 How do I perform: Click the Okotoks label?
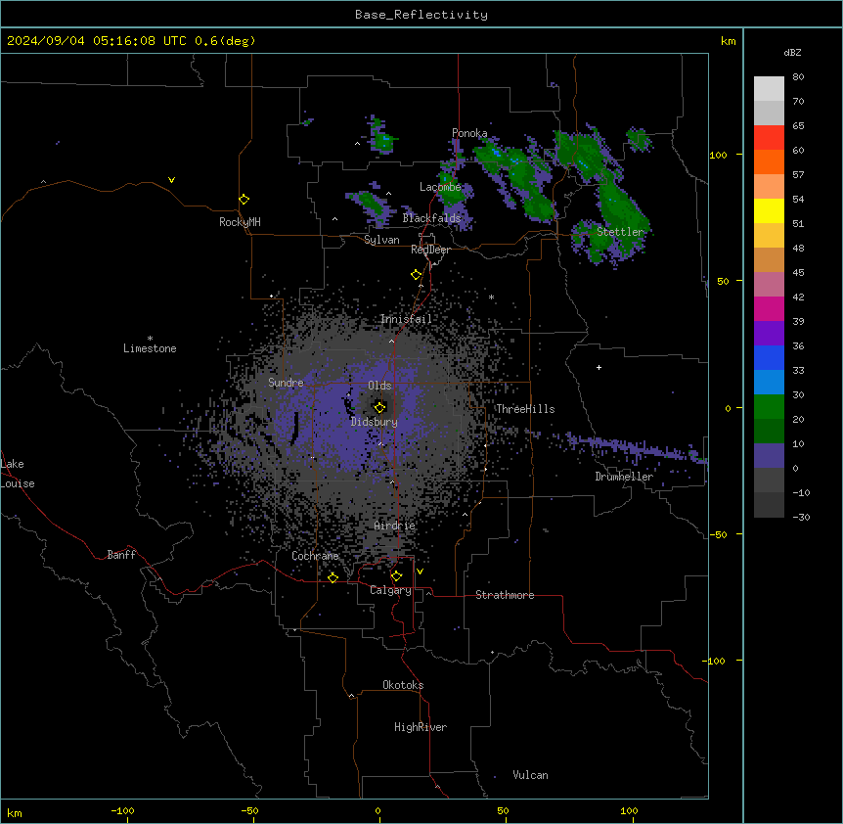(x=403, y=685)
